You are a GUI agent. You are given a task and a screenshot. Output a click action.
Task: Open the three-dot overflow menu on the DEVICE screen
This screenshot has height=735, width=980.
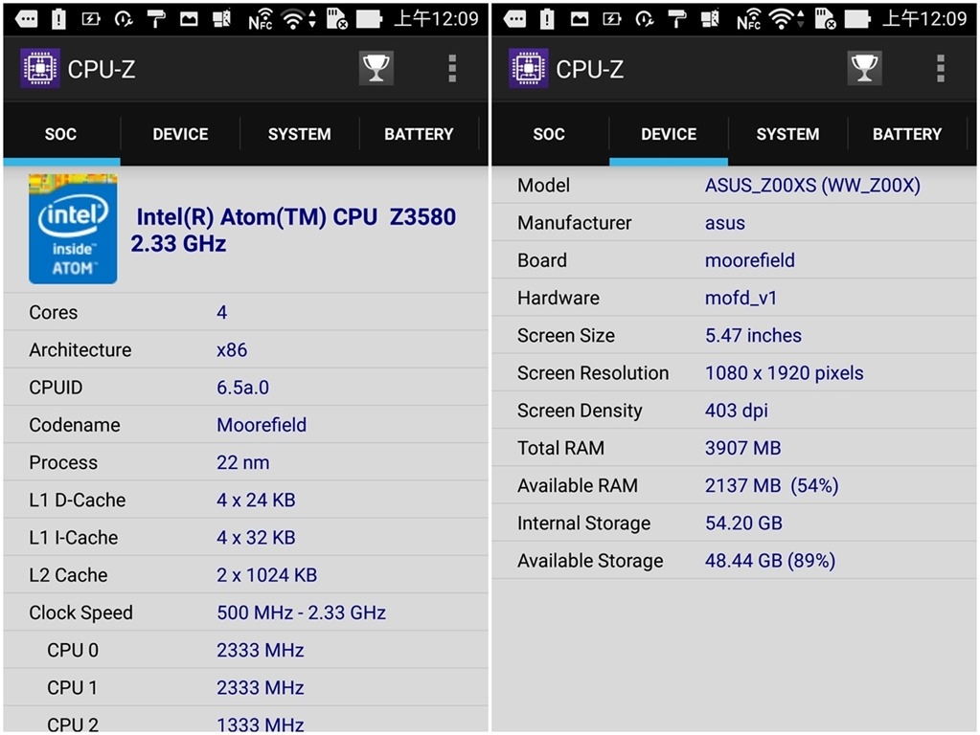(941, 68)
